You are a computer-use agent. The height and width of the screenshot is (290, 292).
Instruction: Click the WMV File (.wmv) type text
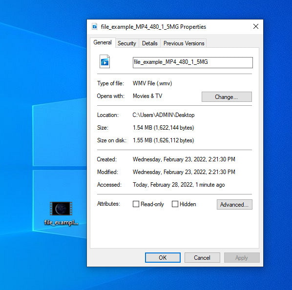pyautogui.click(x=152, y=83)
